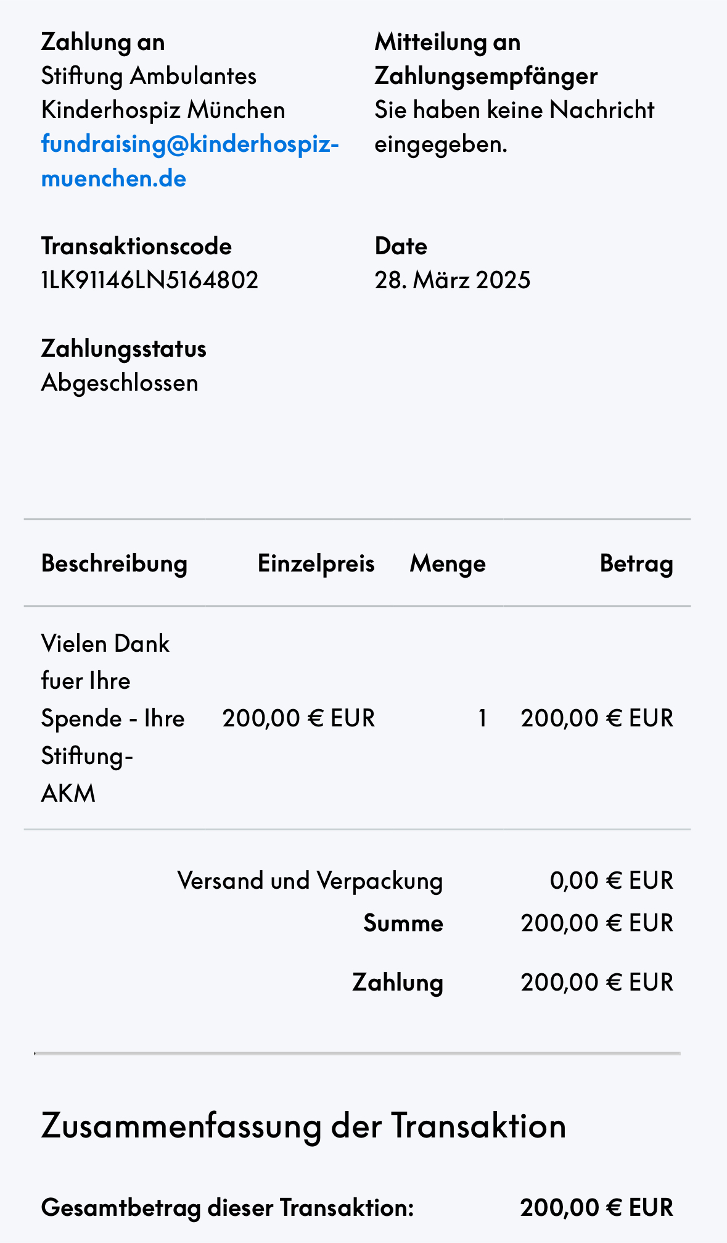Screen dimensions: 727x1243
Task: Click the Zahlung amount 200,00 € EUR
Action: (597, 982)
